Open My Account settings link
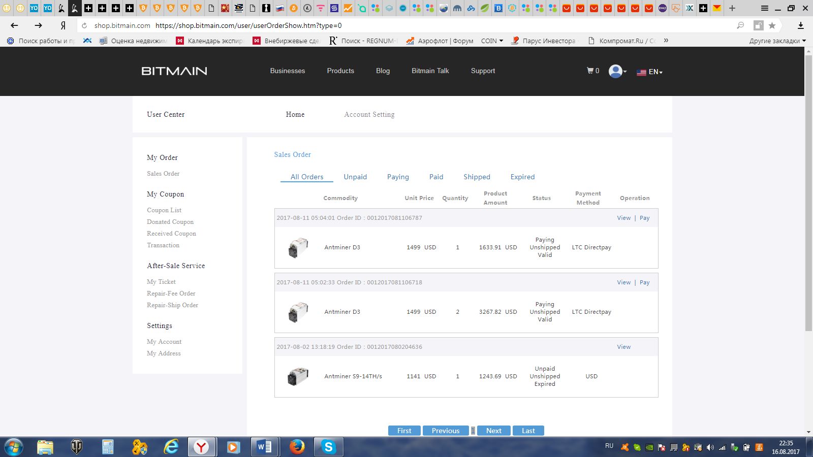 [x=164, y=342]
